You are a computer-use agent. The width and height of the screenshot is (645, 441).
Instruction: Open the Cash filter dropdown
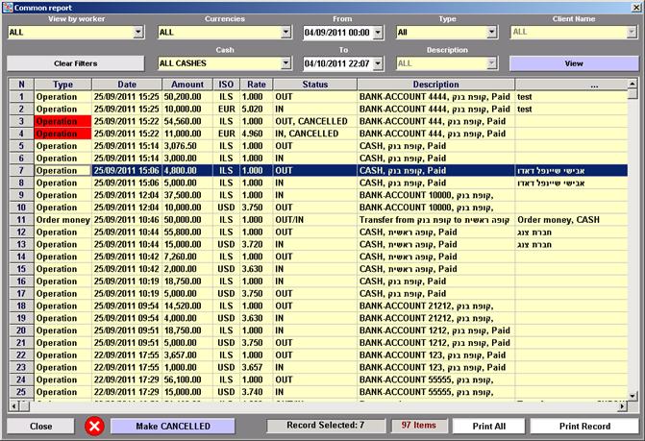285,63
